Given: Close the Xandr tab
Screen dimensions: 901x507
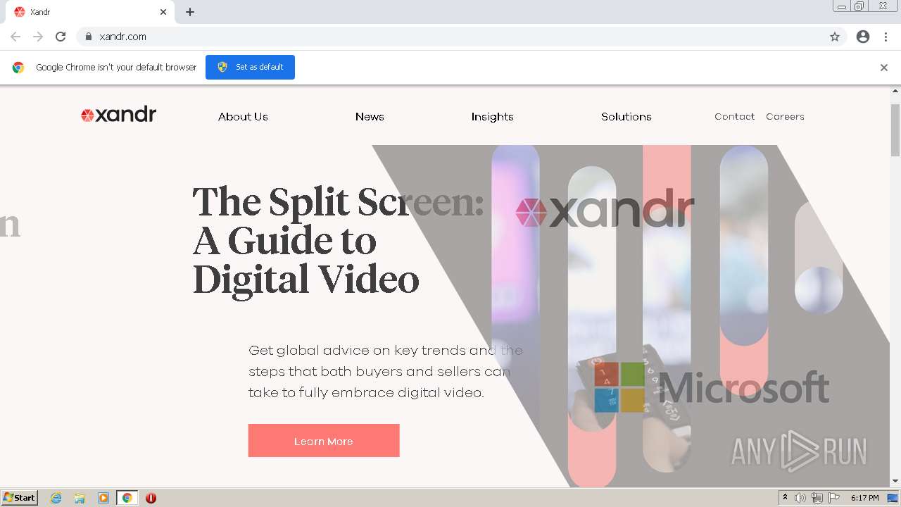Looking at the screenshot, I should (163, 12).
